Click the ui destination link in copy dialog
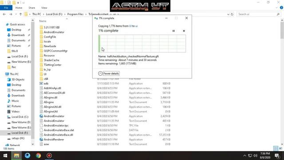 136,26
